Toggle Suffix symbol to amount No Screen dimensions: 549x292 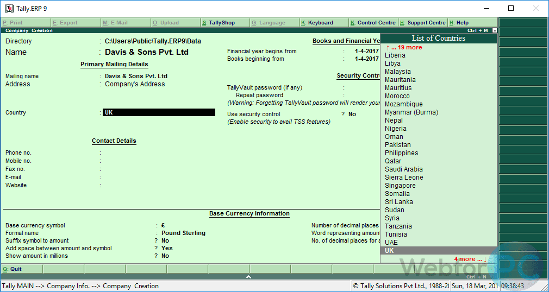[165, 240]
